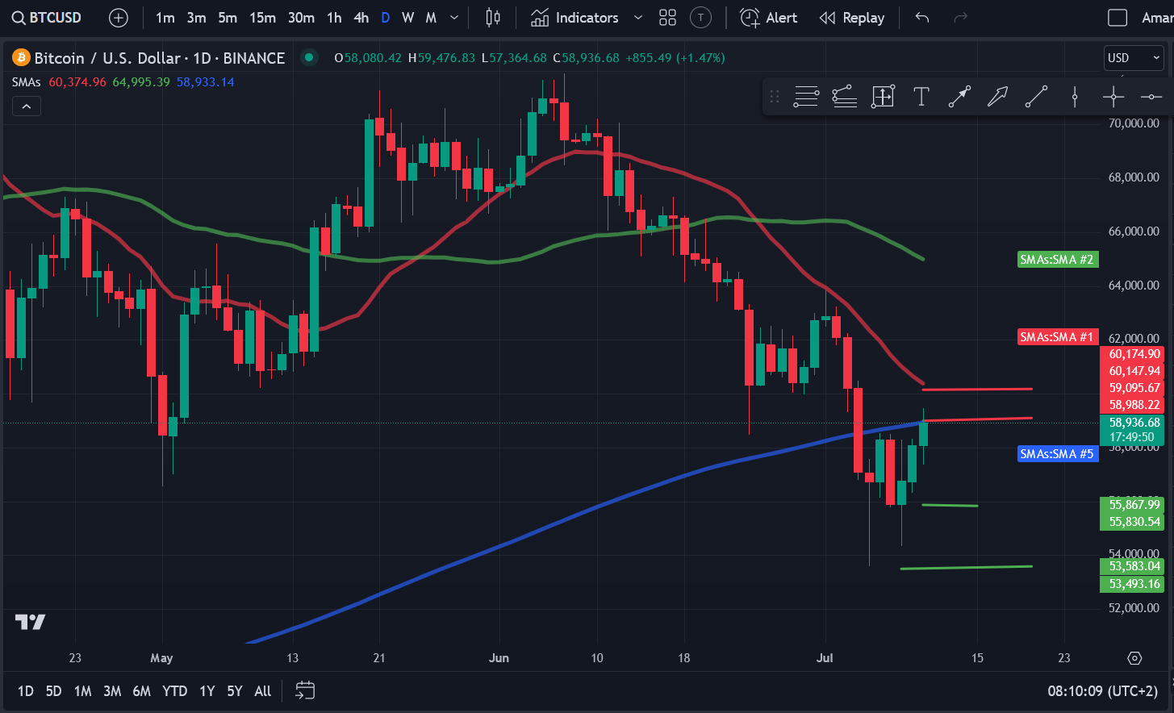Viewport: 1174px width, 713px height.
Task: Click the circled T icon in toolbar
Action: (x=701, y=18)
